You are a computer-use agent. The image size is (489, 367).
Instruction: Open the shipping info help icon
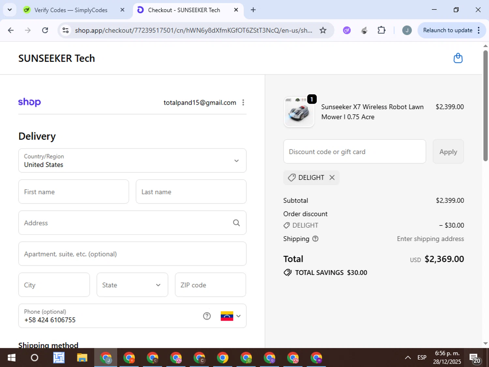point(315,239)
